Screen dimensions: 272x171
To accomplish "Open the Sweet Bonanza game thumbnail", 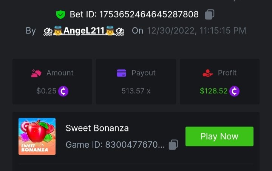I will (37, 136).
